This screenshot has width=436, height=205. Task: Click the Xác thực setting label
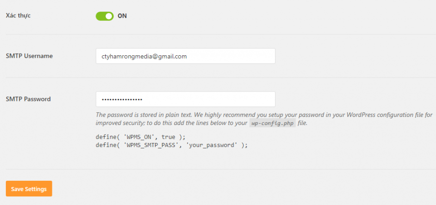(x=18, y=16)
